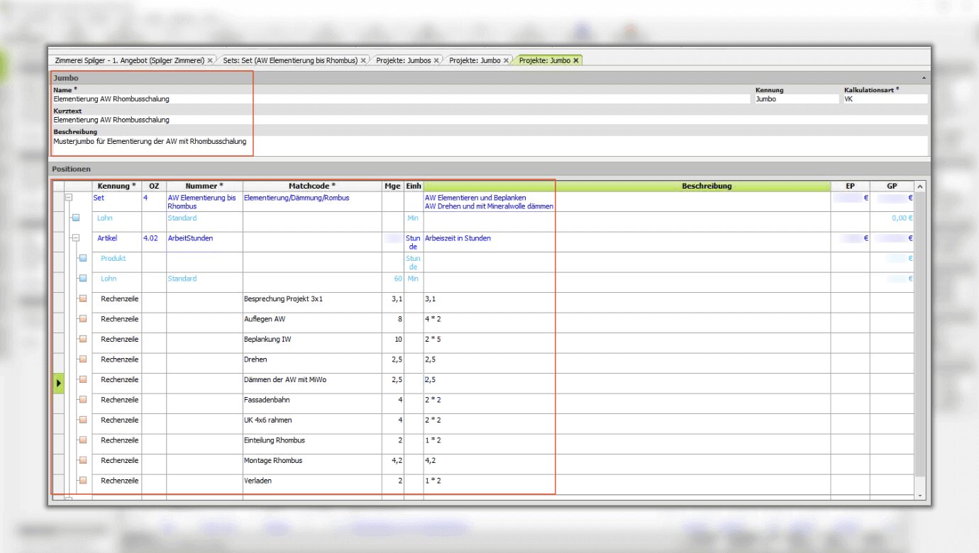This screenshot has height=553, width=979.
Task: Collapse the Artikel 4.02 tree node
Action: pos(76,239)
